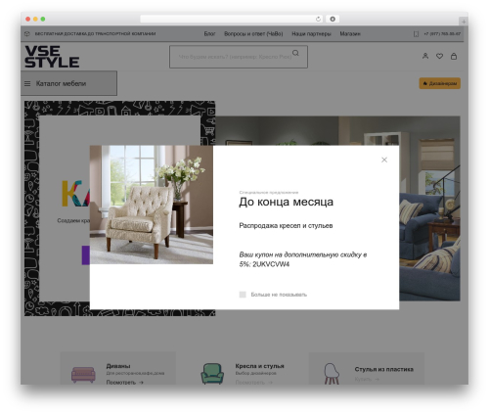
Task: Open the "Блог" menu item
Action: tap(209, 33)
